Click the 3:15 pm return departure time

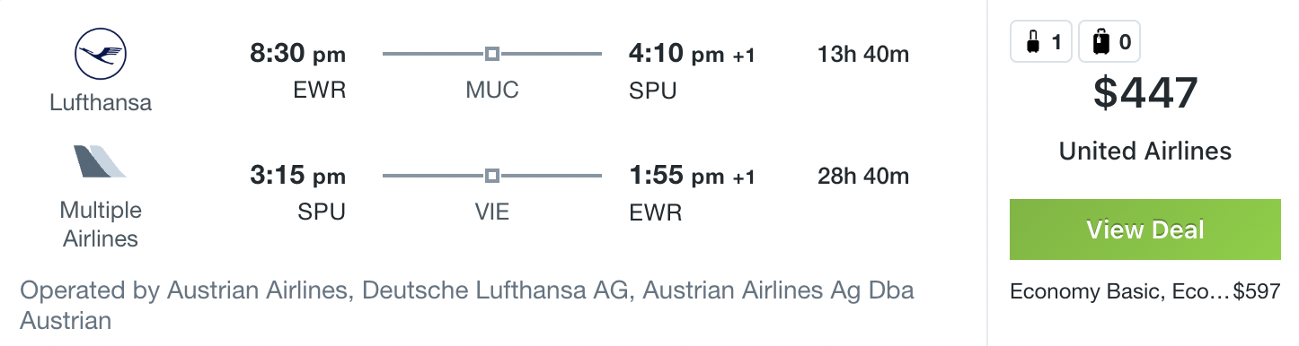click(297, 176)
